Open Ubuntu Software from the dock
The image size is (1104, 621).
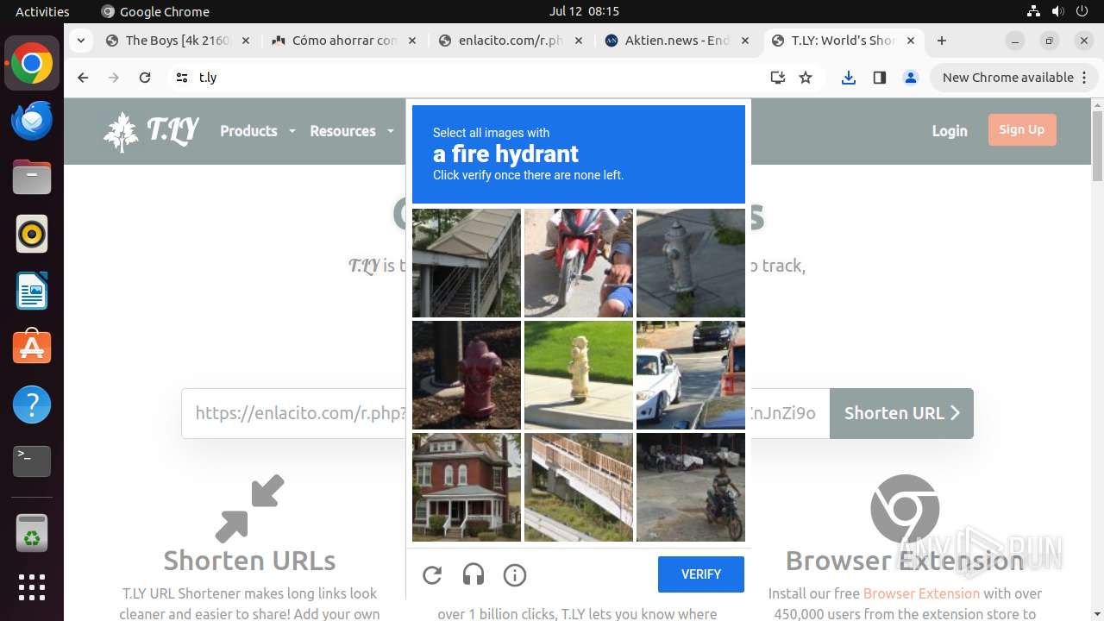point(32,348)
